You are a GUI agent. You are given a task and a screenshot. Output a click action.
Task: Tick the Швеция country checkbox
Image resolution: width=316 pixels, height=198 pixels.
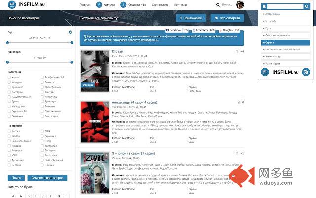coord(42,165)
